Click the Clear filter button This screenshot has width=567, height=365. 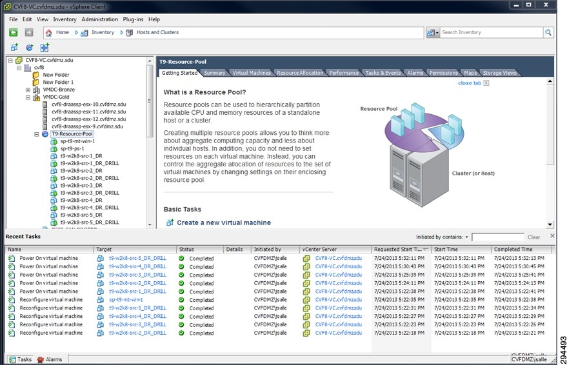click(x=533, y=237)
